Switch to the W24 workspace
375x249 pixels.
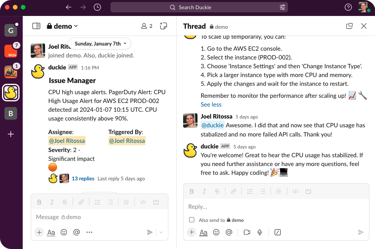coord(11,51)
